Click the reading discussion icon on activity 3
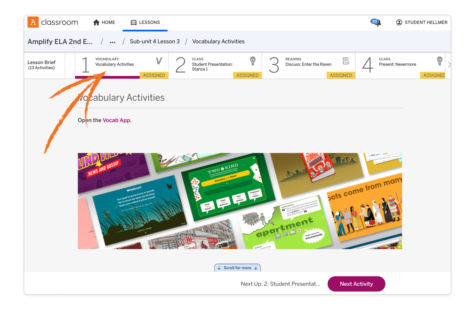Viewport: 475px width, 310px height. click(346, 61)
